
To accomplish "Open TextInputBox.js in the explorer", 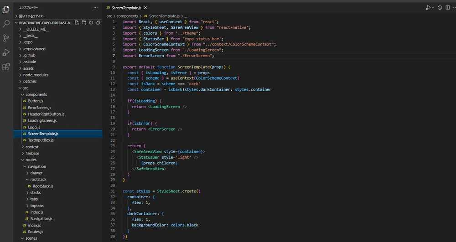I will coord(58,140).
